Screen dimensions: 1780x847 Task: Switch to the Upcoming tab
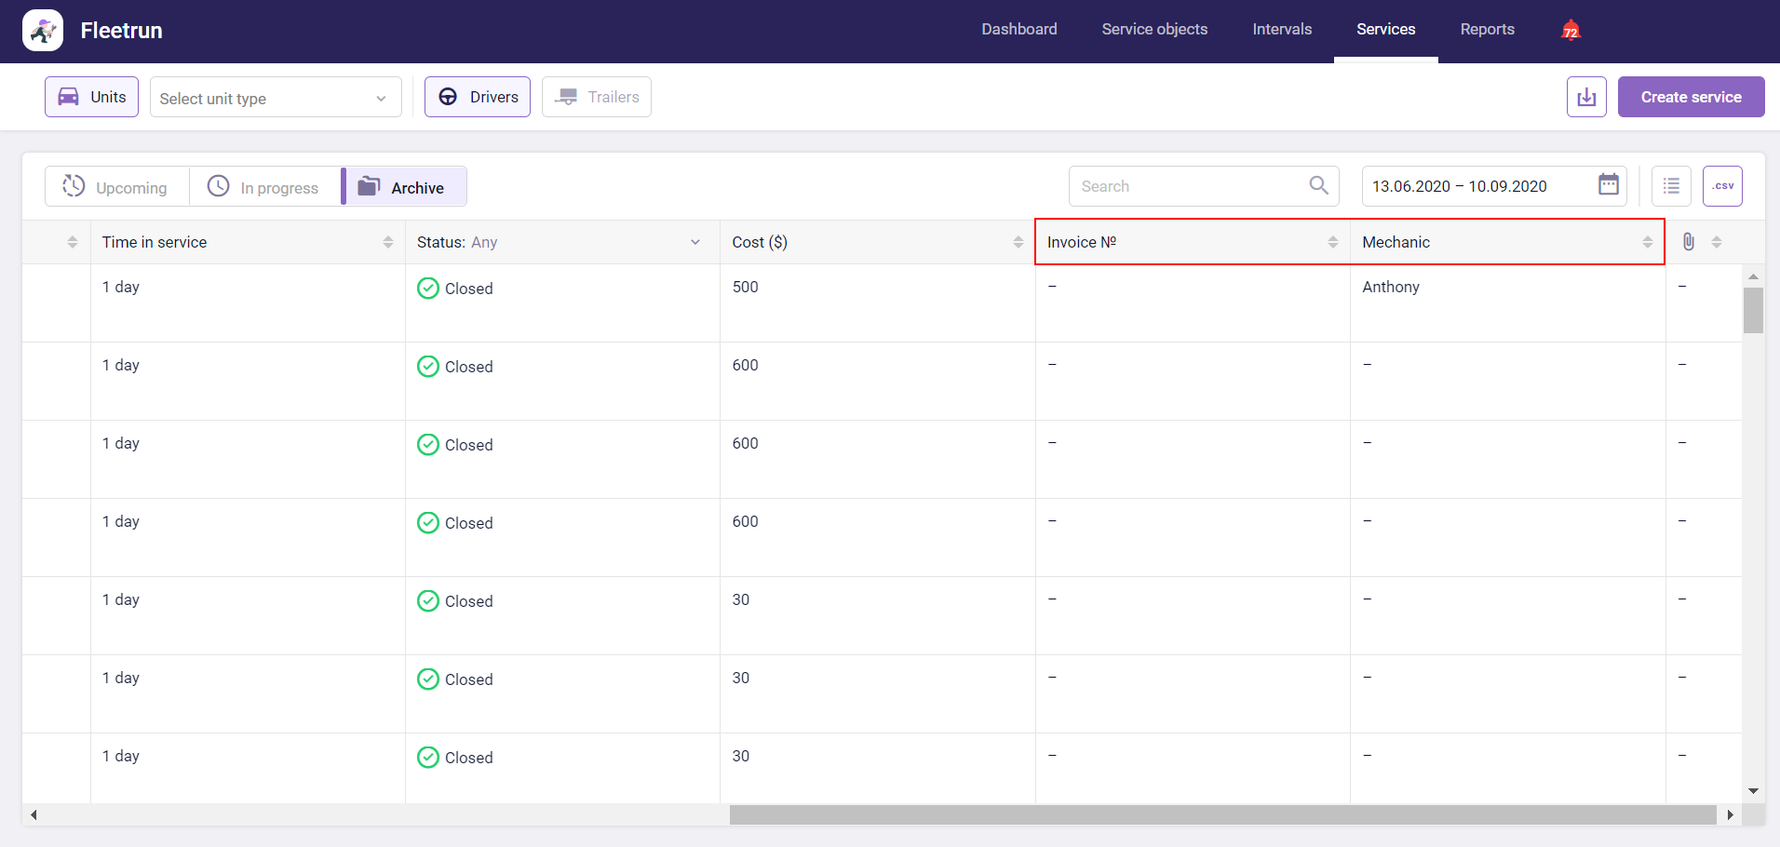click(x=116, y=187)
